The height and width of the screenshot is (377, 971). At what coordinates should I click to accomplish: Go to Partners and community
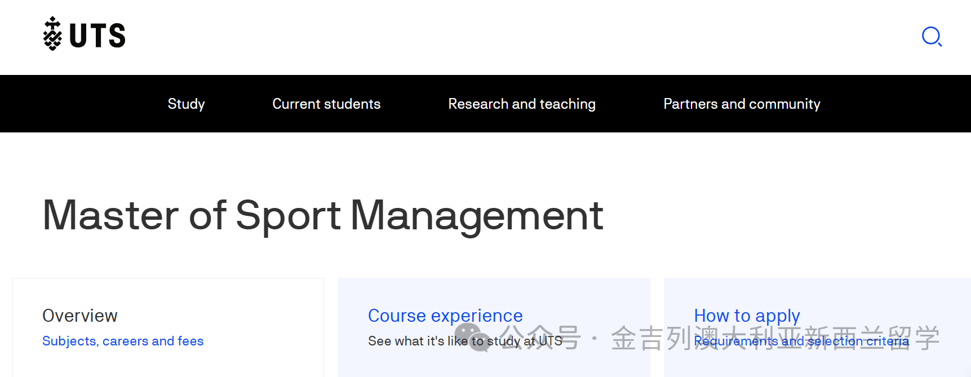pyautogui.click(x=742, y=104)
